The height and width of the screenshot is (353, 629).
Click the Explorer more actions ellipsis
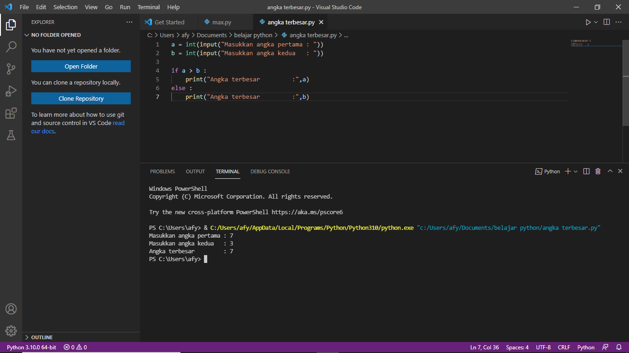(x=129, y=22)
